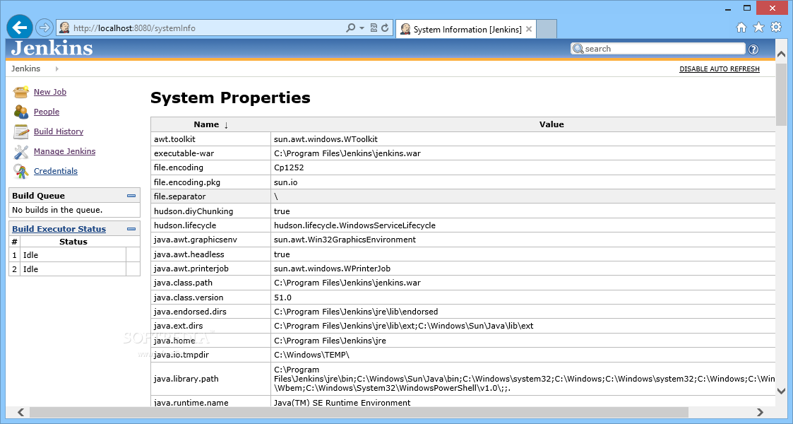This screenshot has height=424, width=793.
Task: Open Build Executor Status link
Action: click(x=59, y=229)
